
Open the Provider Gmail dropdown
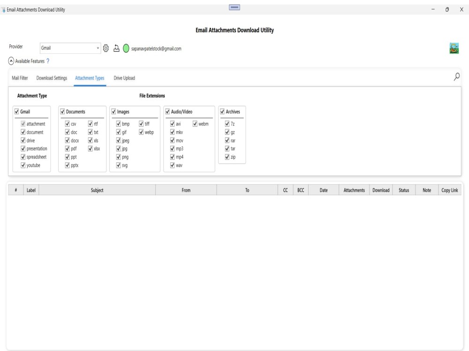click(70, 48)
